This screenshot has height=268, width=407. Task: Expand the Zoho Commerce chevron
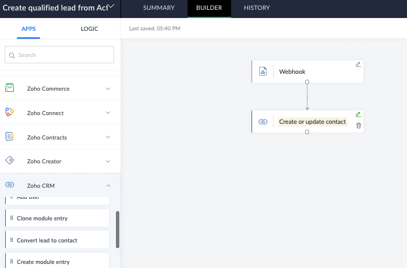(108, 88)
